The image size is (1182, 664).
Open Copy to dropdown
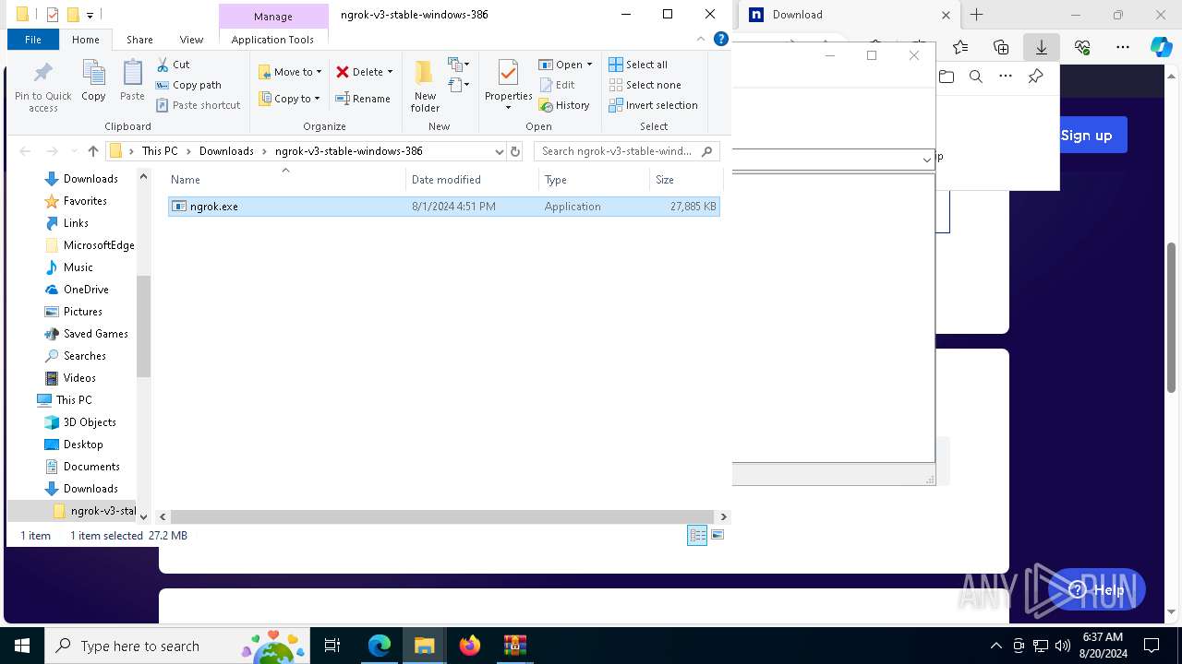pyautogui.click(x=290, y=99)
